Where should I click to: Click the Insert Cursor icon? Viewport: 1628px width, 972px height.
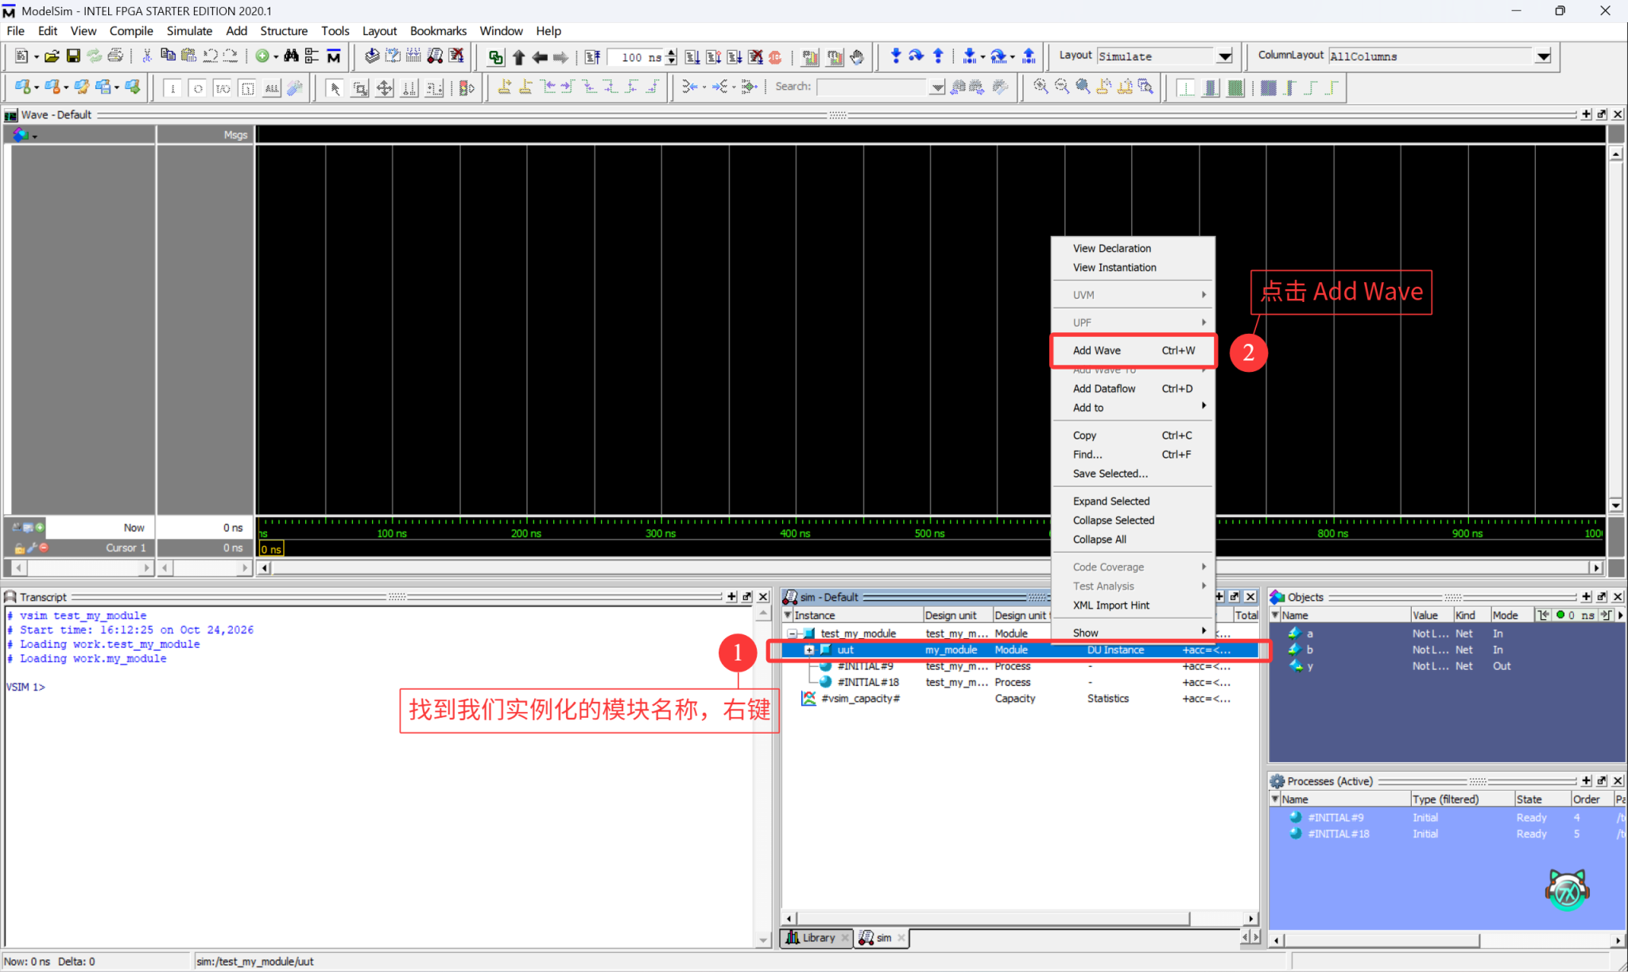(x=505, y=87)
